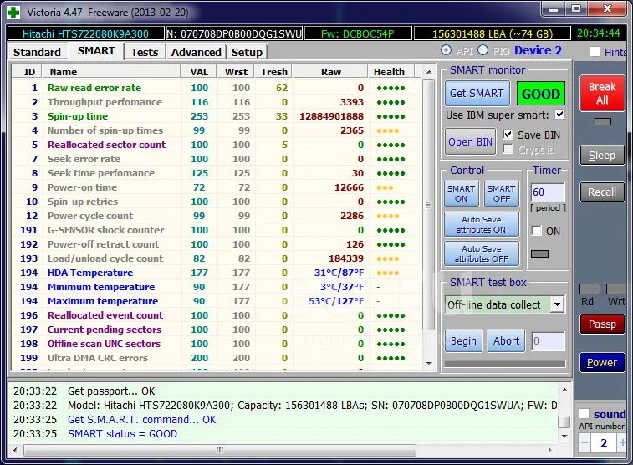Select the Raw read error rate row
Image resolution: width=633 pixels, height=465 pixels.
(216, 88)
